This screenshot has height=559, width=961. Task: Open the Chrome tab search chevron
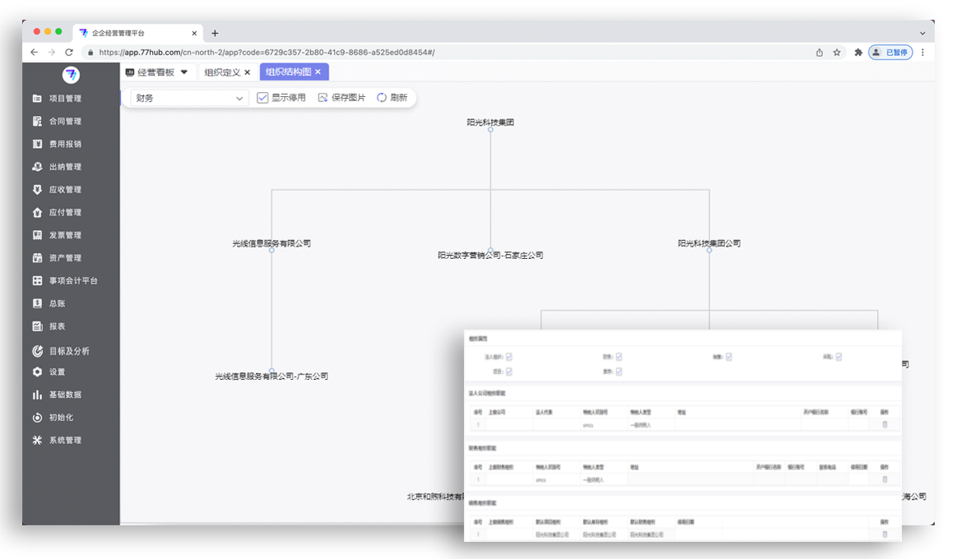922,34
